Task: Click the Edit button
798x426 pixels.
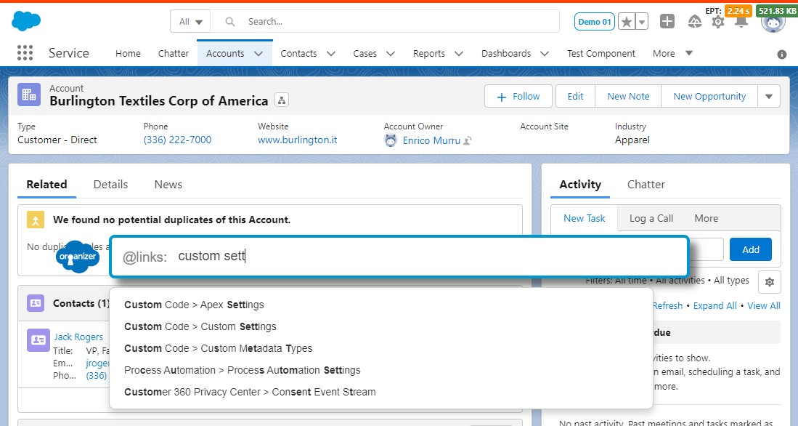Action: click(575, 96)
